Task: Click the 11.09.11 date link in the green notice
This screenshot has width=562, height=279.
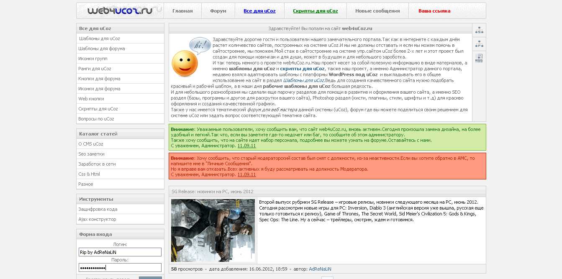Action: coord(246,146)
